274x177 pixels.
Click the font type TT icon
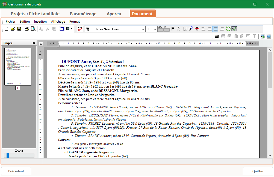click(88, 29)
